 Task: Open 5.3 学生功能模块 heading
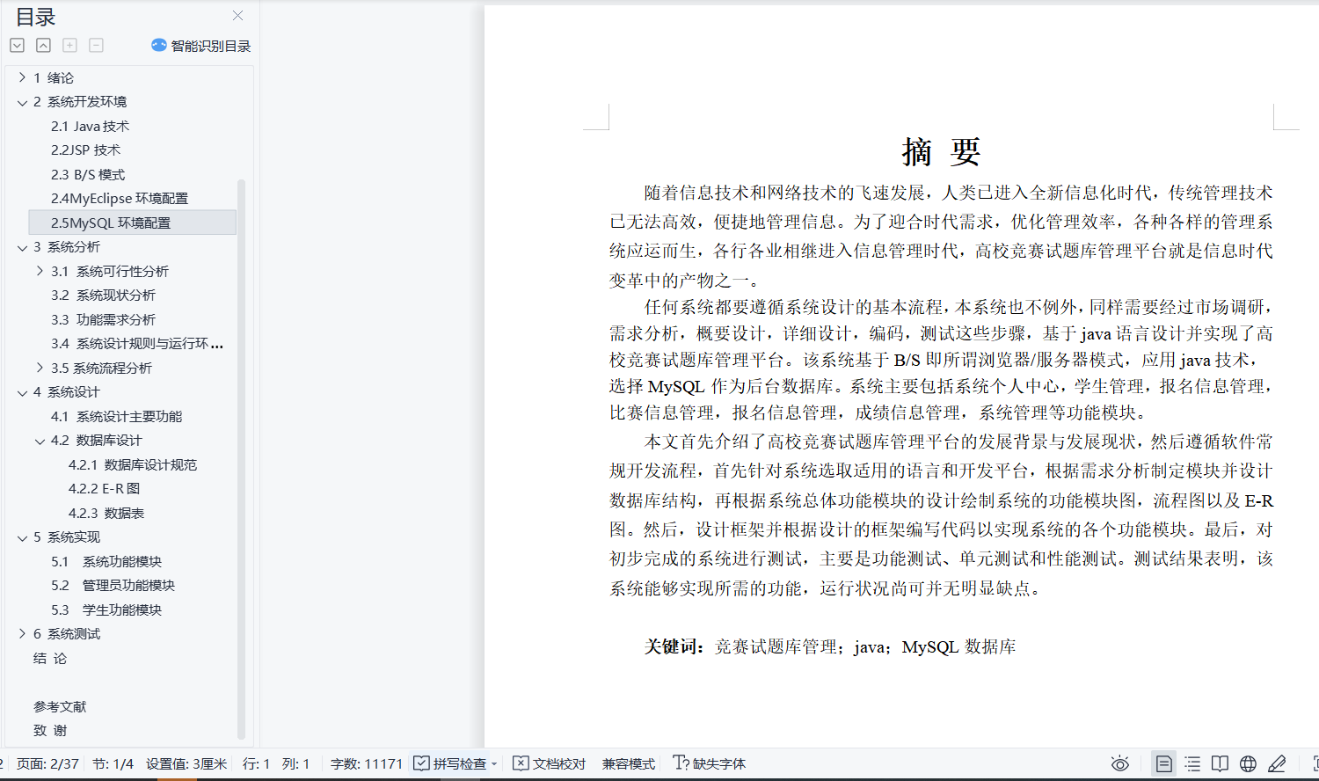click(x=106, y=609)
